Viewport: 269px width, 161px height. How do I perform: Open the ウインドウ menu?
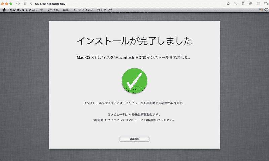point(104,10)
